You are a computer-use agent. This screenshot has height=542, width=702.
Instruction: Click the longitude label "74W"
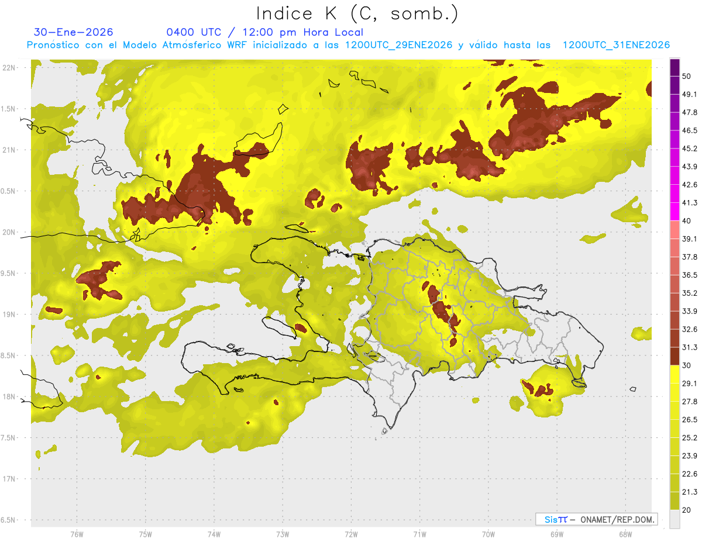pyautogui.click(x=214, y=534)
